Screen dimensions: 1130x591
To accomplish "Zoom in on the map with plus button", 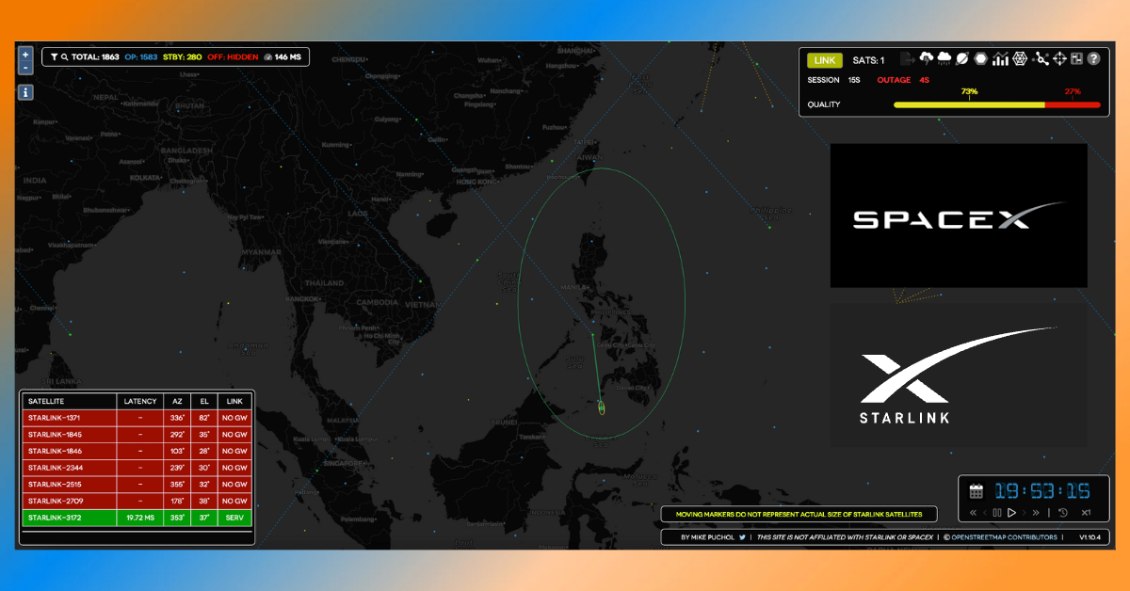I will point(25,55).
